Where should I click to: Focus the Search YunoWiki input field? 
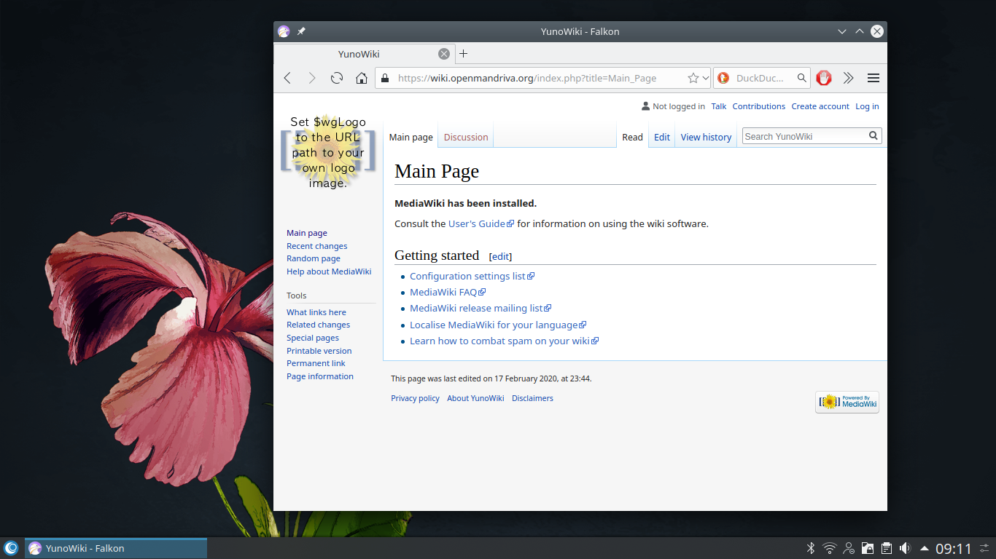[804, 136]
